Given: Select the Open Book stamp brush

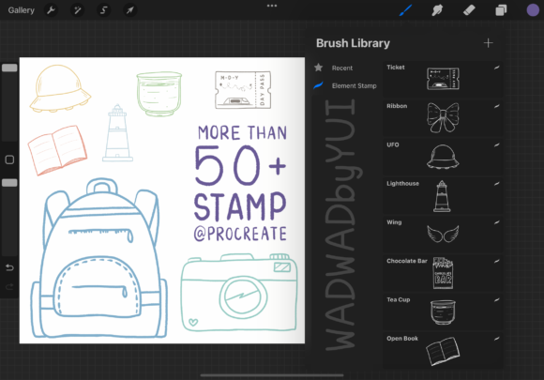Looking at the screenshot, I should [443, 350].
